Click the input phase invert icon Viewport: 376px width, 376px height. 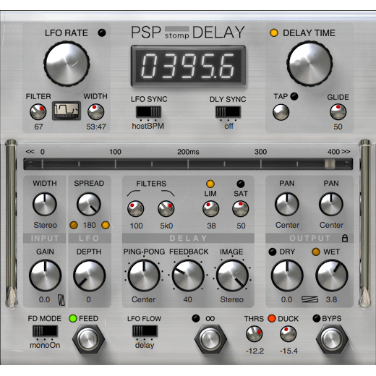61,300
